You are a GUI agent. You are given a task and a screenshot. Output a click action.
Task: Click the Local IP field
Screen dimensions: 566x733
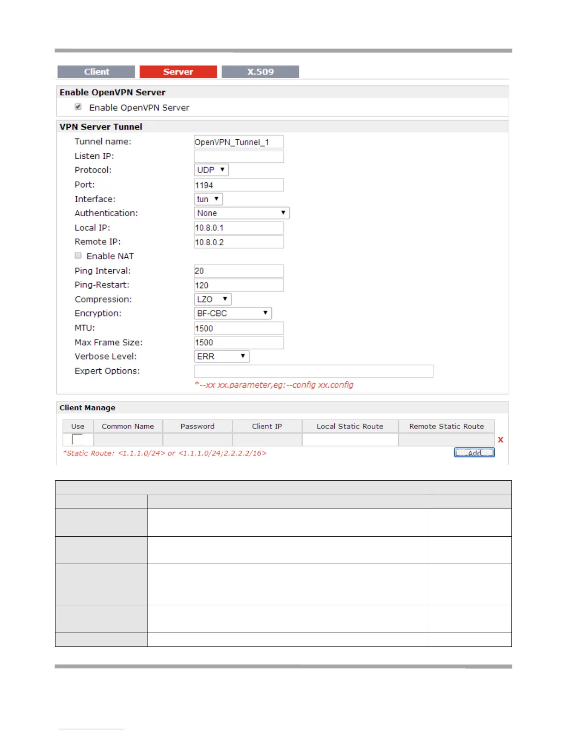pyautogui.click(x=239, y=228)
